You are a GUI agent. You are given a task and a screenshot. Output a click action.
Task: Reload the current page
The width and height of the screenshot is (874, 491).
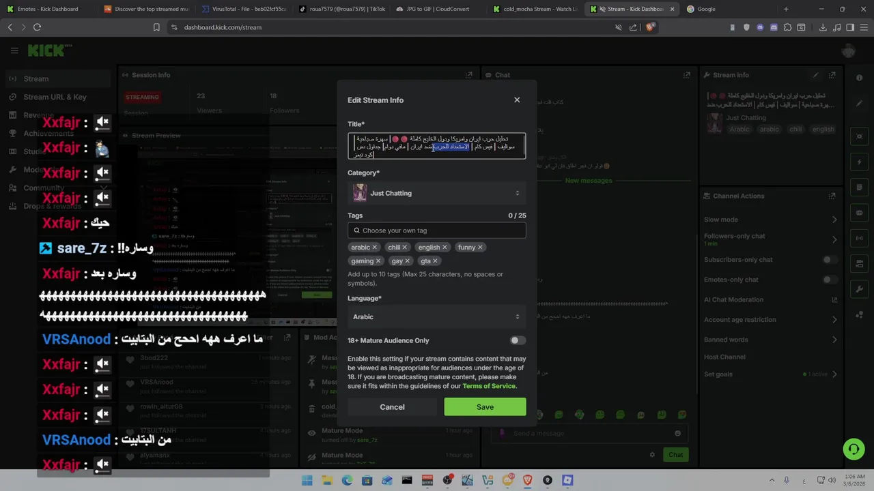point(37,27)
